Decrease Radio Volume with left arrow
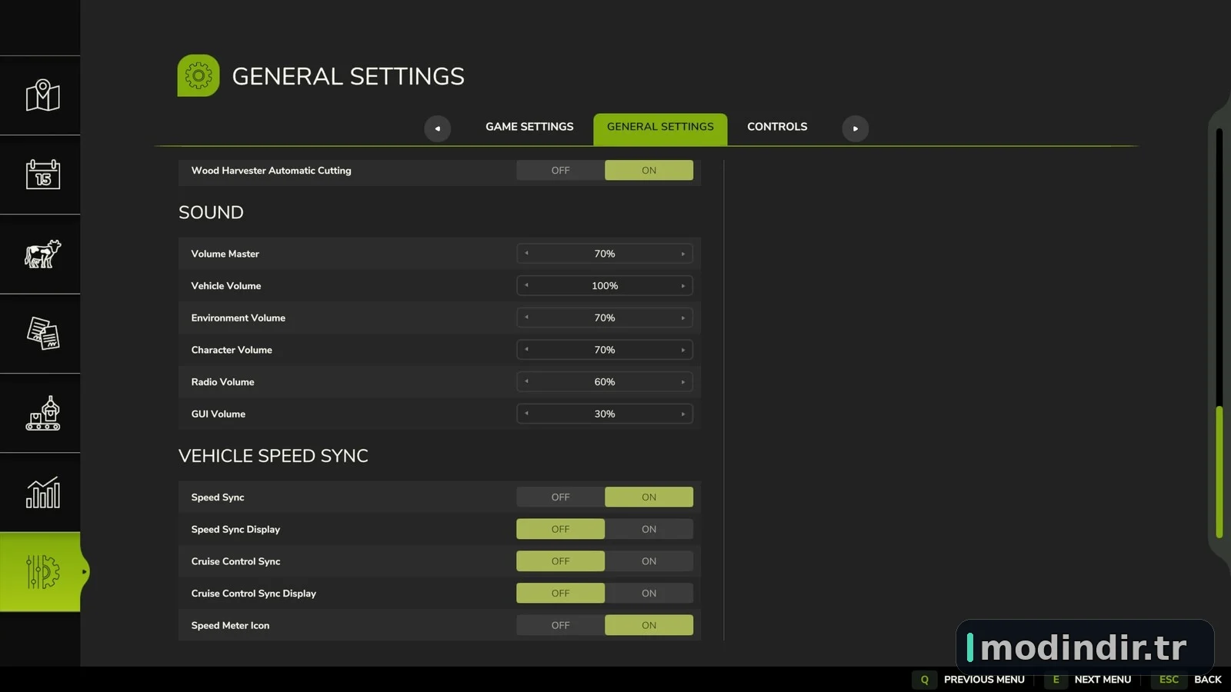The height and width of the screenshot is (692, 1231). pos(526,381)
